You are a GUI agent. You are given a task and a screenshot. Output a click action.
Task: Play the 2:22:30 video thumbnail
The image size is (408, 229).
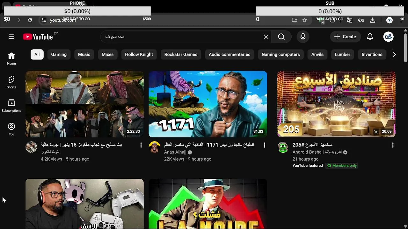(84, 104)
